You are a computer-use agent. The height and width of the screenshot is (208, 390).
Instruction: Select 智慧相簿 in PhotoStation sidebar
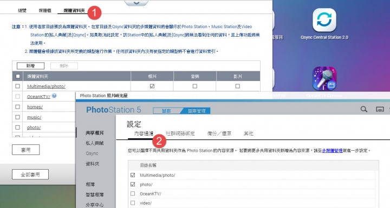pyautogui.click(x=94, y=194)
